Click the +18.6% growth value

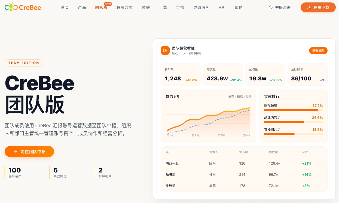191,80
